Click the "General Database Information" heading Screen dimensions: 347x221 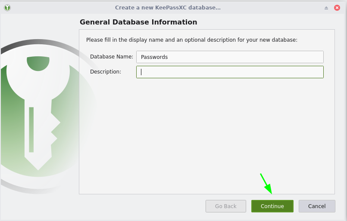pos(138,22)
